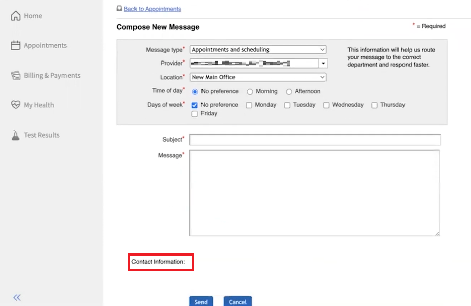Click the icon beside Back to Appointments
The width and height of the screenshot is (471, 306).
[119, 8]
